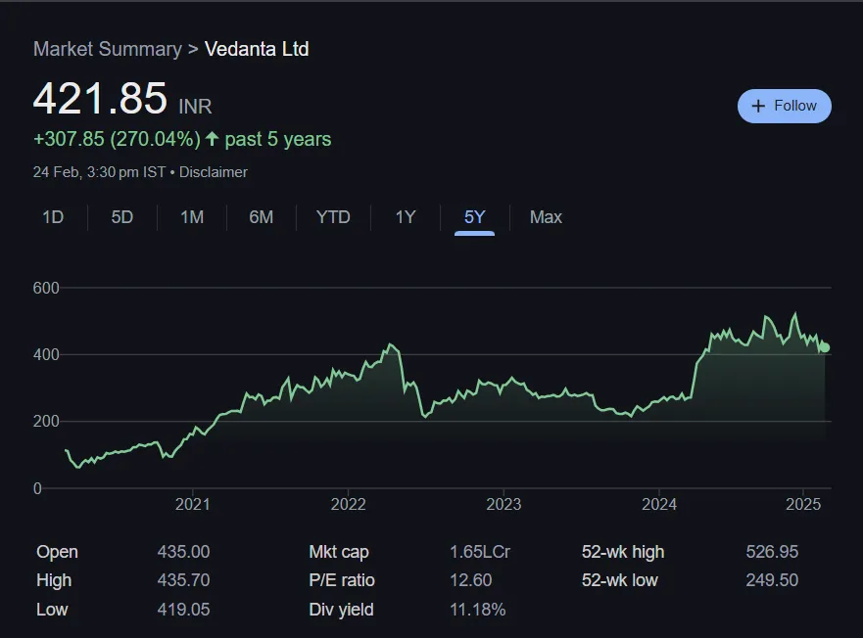Open the Disclaimer link
The height and width of the screenshot is (638, 863).
tap(213, 172)
